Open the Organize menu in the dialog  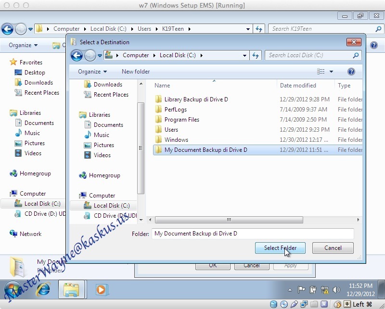point(92,72)
